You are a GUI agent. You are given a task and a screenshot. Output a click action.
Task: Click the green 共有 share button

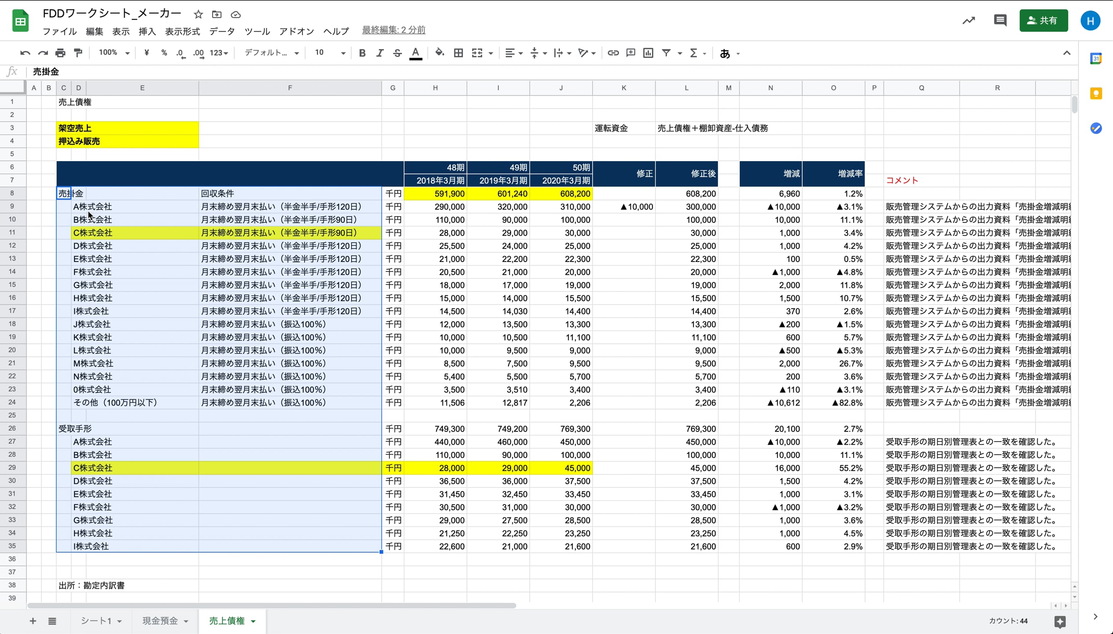click(1043, 20)
